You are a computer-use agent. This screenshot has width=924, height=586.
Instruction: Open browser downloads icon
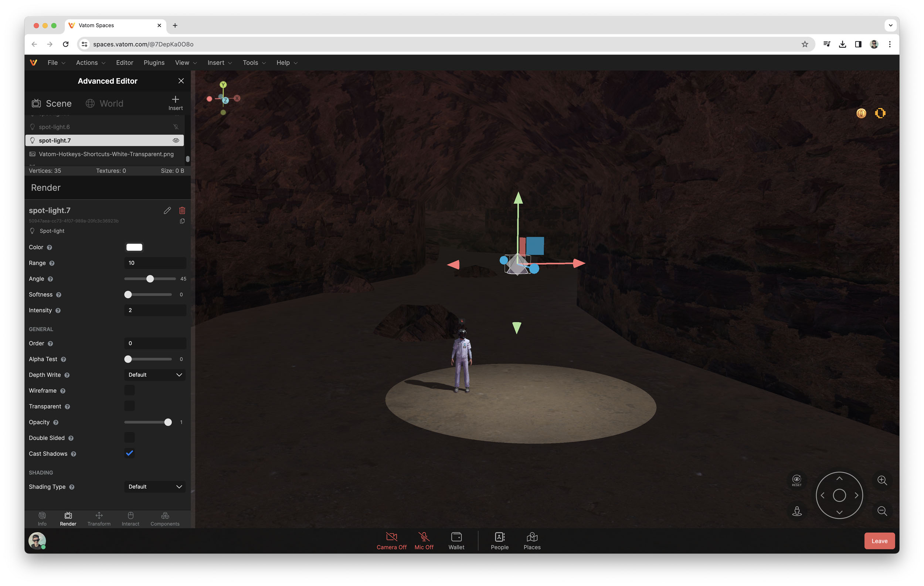842,44
